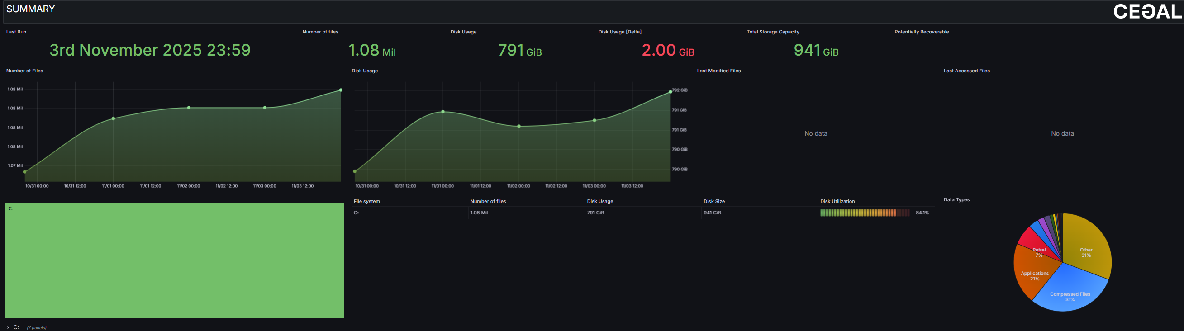Viewport: 1184px width, 331px height.
Task: Open the Potentially Recoverable panel title
Action: pyautogui.click(x=921, y=32)
